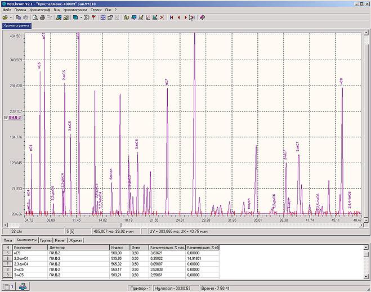Click the red X delete icon
Image resolution: width=371 pixels, height=292 pixels.
pos(162,17)
